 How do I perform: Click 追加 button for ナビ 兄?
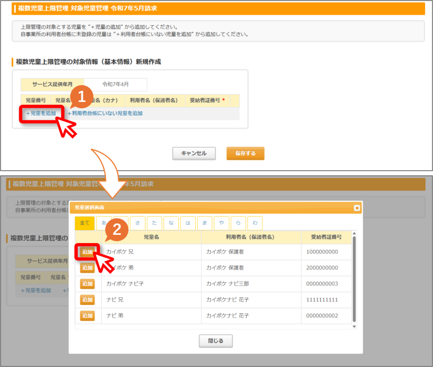click(87, 299)
